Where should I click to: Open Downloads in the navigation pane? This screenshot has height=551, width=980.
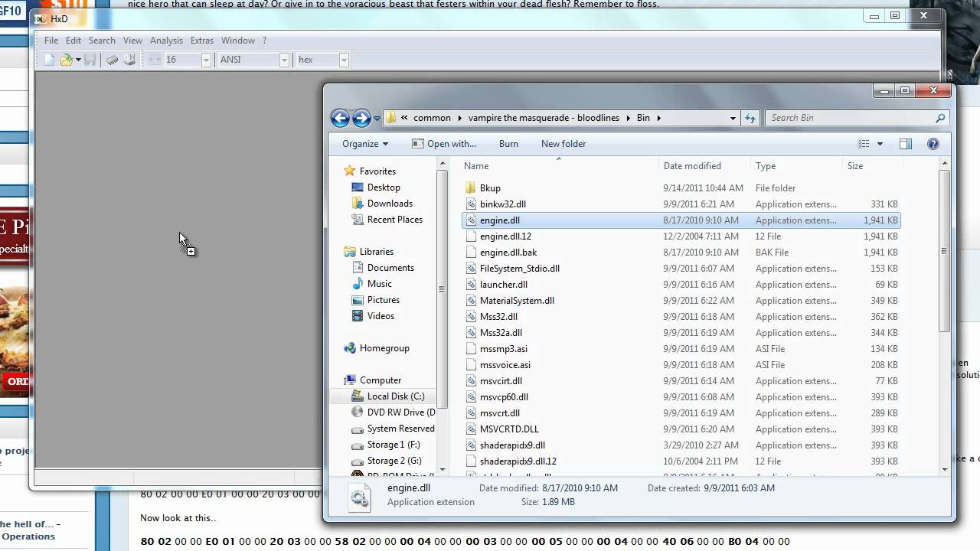coord(390,204)
